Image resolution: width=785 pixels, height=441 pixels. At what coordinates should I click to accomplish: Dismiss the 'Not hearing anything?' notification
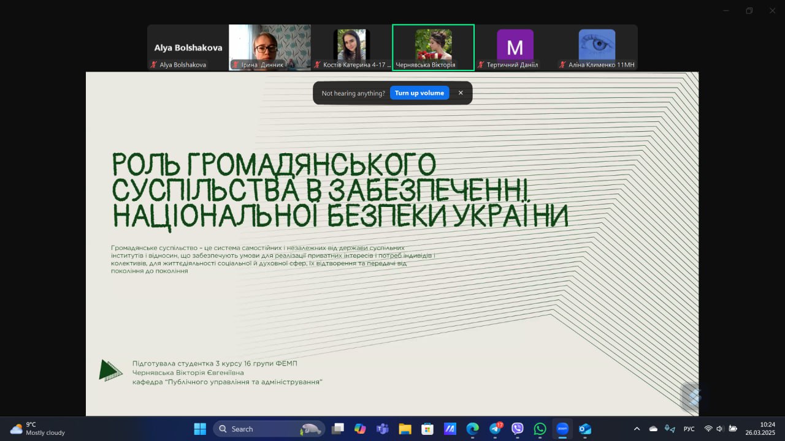pos(461,93)
